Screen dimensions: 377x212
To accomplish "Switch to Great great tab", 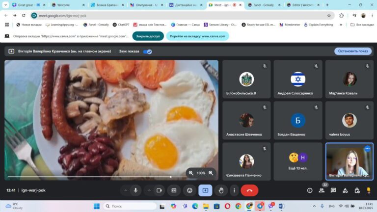I will tap(29, 5).
